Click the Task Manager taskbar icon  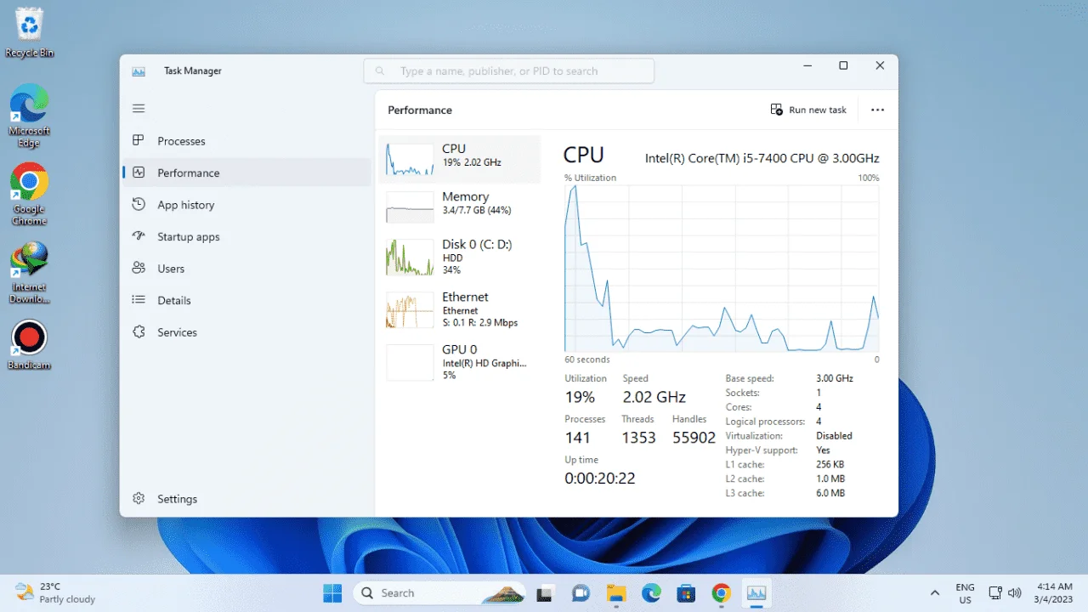[x=756, y=592]
